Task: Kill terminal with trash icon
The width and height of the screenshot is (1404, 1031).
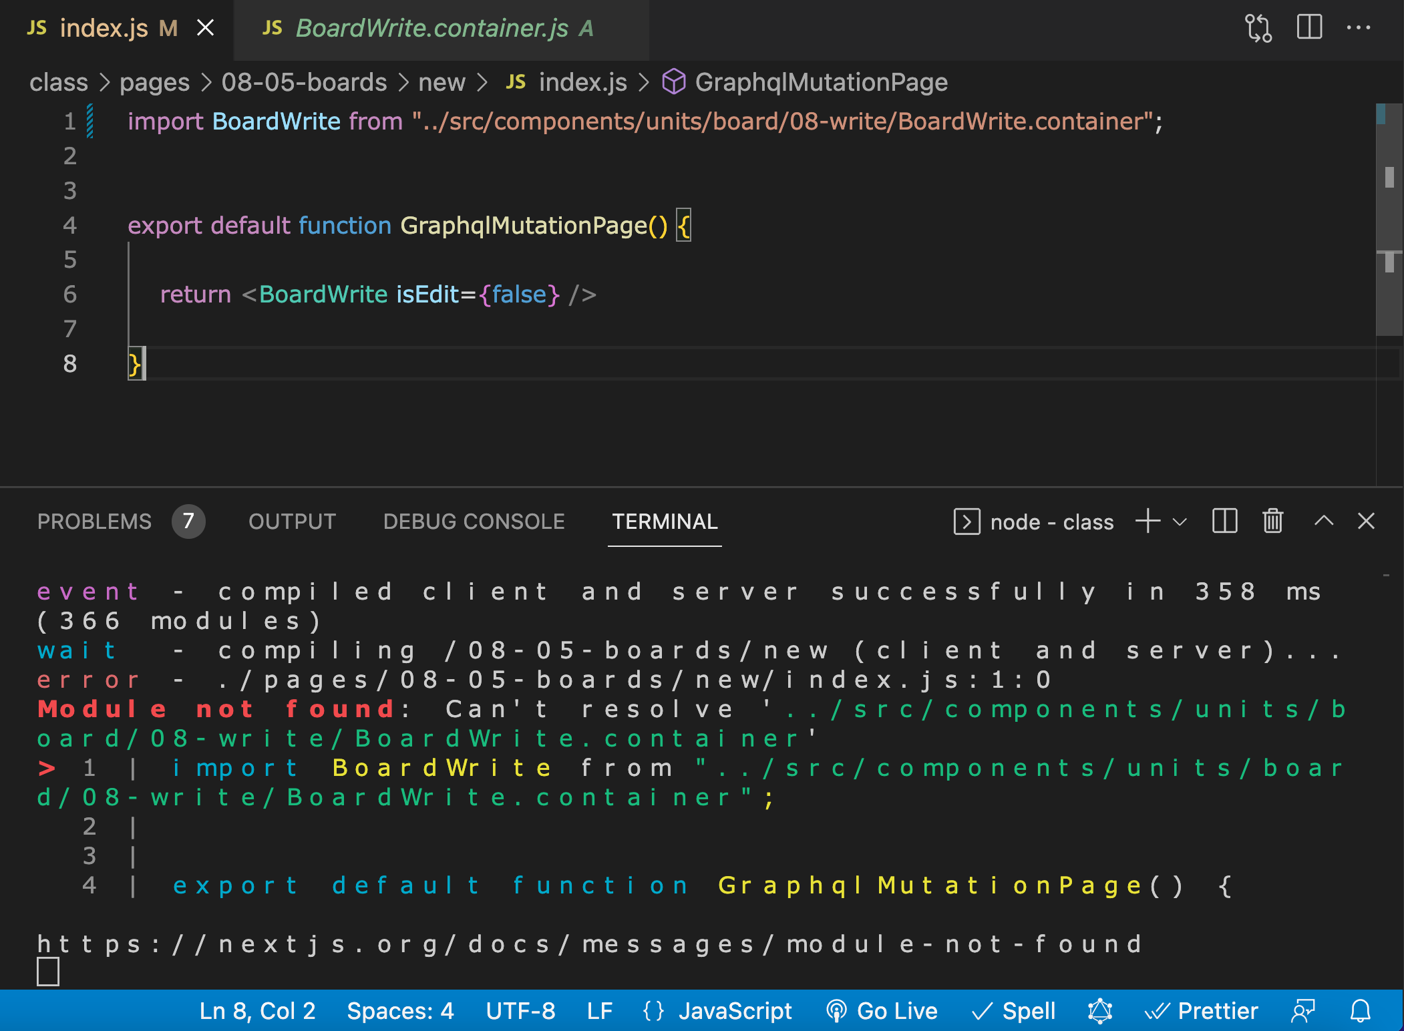Action: point(1272,521)
